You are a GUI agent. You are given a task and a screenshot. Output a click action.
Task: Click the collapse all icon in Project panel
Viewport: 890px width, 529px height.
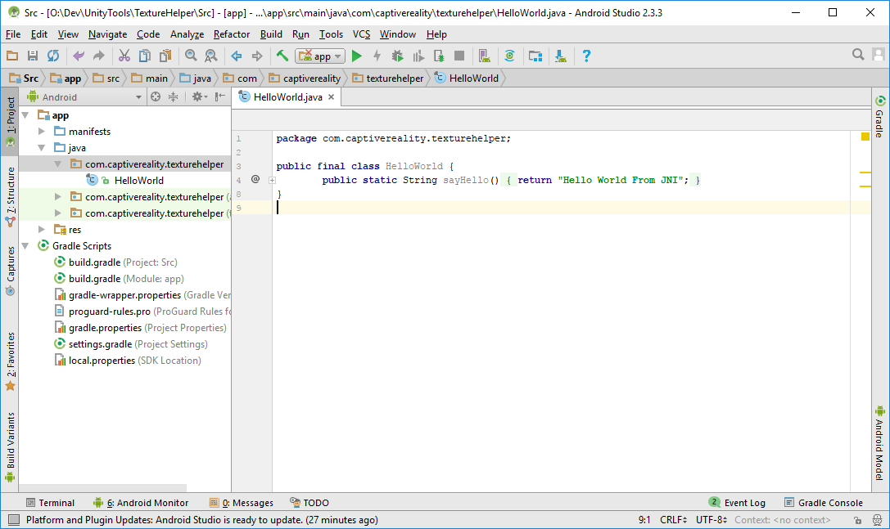click(x=173, y=97)
